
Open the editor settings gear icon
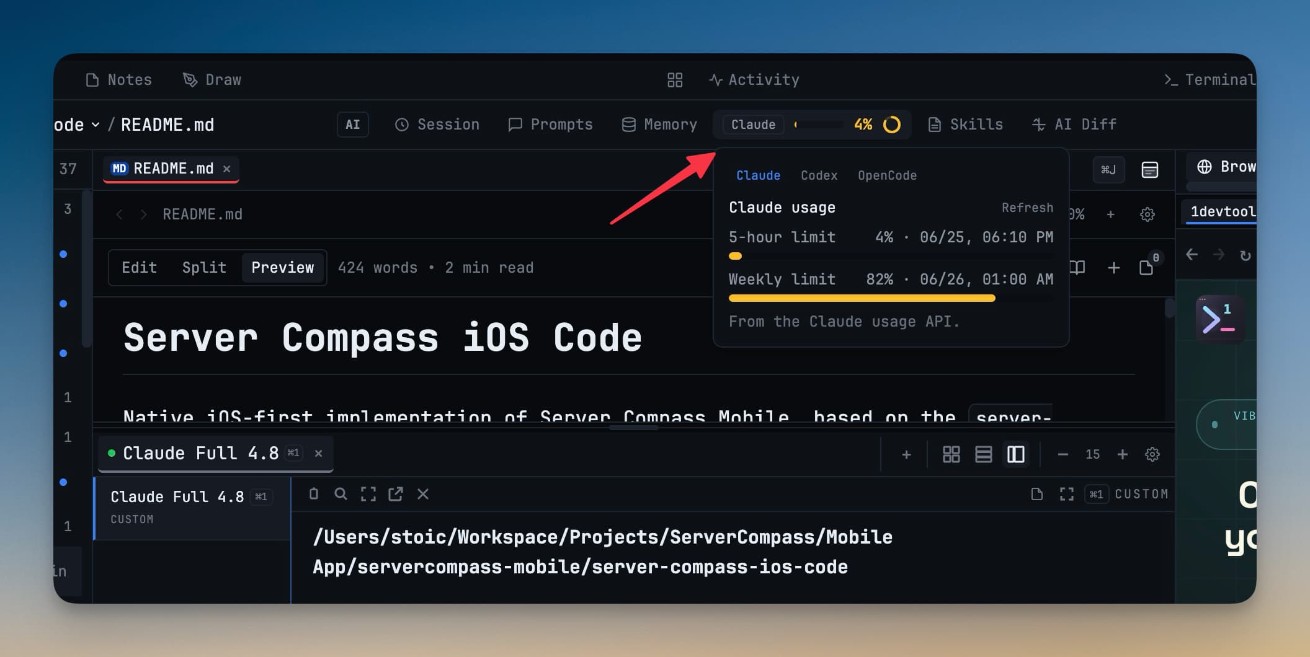1147,214
